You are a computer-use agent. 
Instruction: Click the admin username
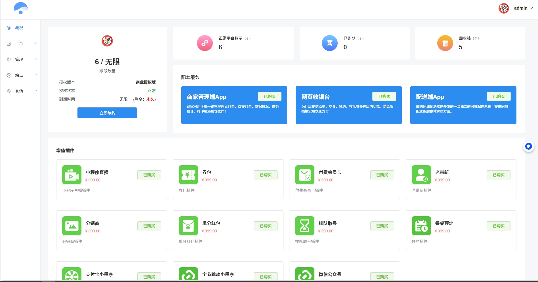(x=521, y=8)
